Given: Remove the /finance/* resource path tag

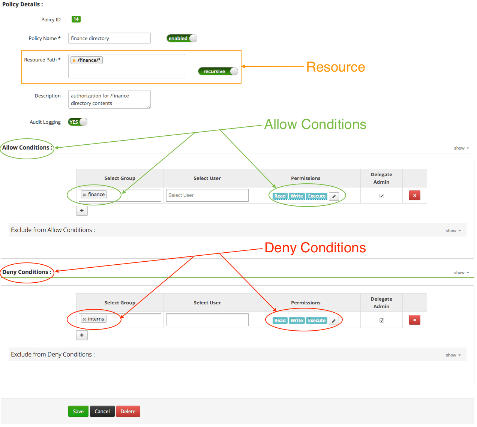Looking at the screenshot, I should pos(74,60).
